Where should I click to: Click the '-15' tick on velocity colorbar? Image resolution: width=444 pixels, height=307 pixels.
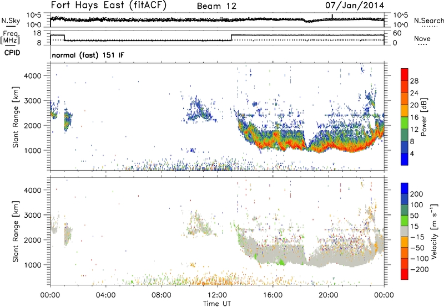point(417,237)
